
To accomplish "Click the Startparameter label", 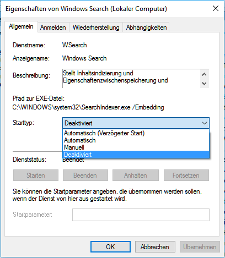I will point(33,215).
